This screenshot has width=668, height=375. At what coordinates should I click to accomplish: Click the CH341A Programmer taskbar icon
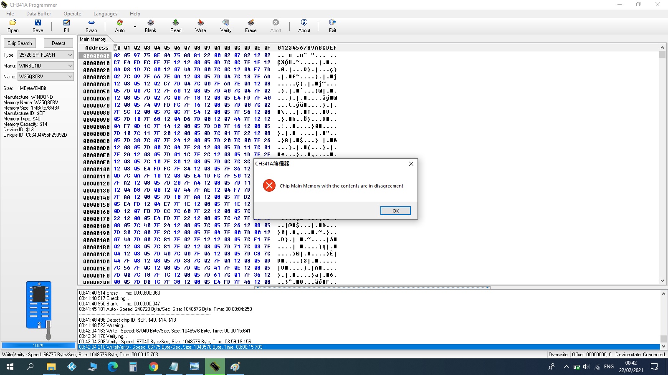point(215,367)
